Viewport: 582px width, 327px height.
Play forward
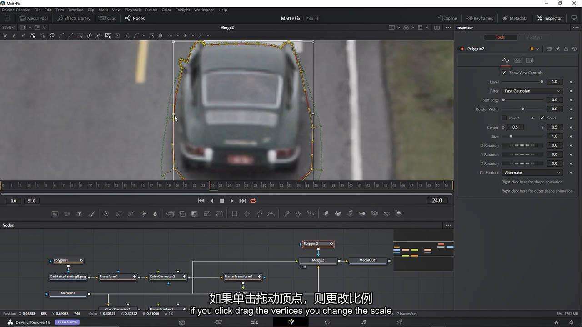pos(232,201)
